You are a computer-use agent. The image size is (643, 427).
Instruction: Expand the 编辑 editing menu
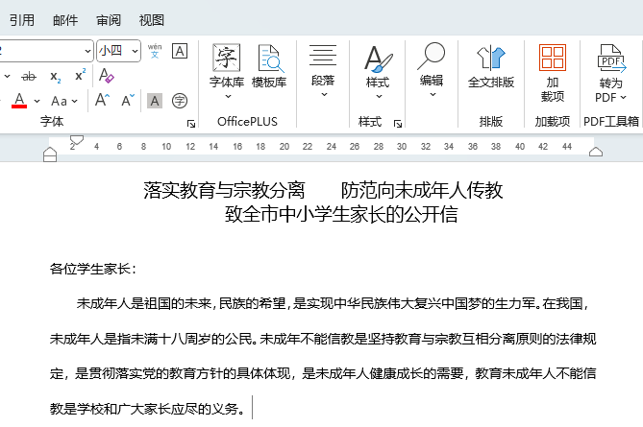pyautogui.click(x=432, y=70)
